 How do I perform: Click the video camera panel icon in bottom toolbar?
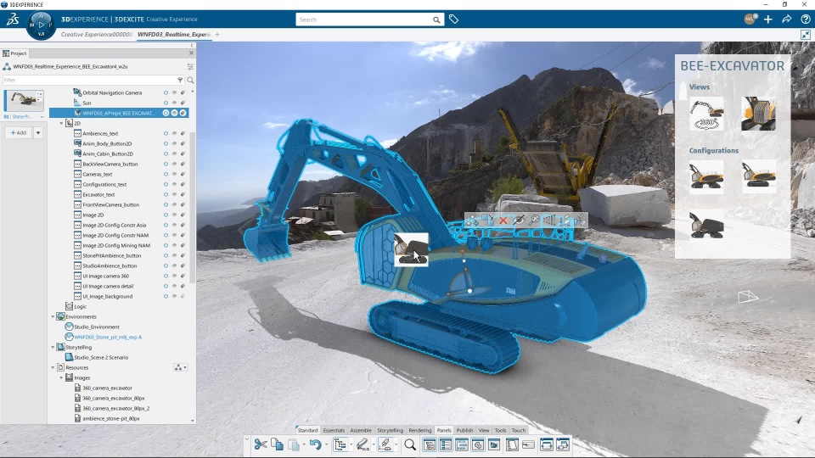494,444
